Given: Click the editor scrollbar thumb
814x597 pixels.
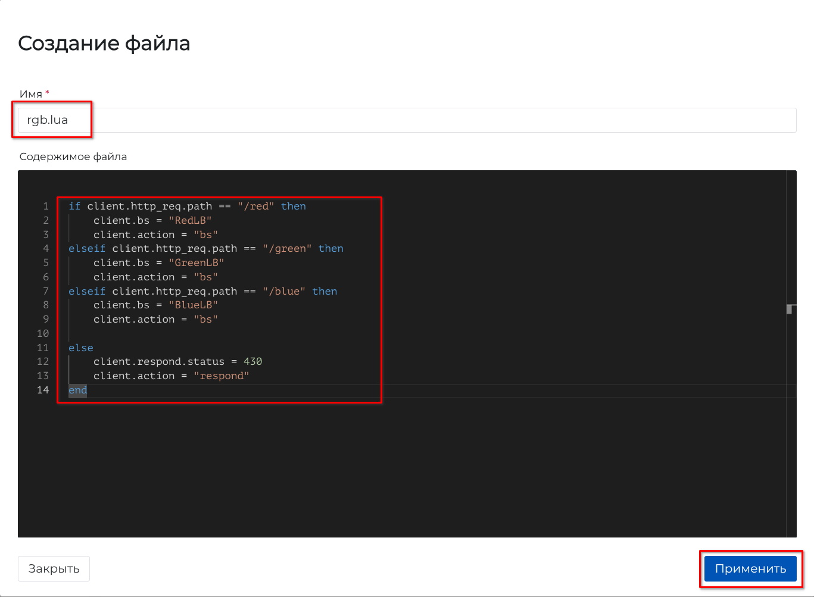Looking at the screenshot, I should click(790, 309).
